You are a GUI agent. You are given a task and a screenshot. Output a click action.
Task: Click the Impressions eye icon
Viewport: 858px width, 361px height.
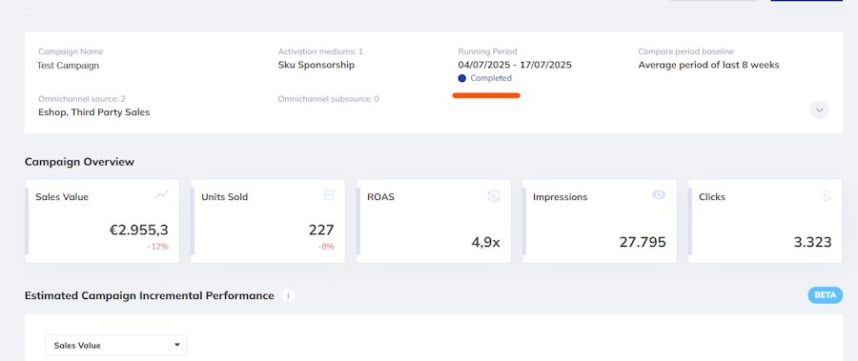(x=659, y=194)
